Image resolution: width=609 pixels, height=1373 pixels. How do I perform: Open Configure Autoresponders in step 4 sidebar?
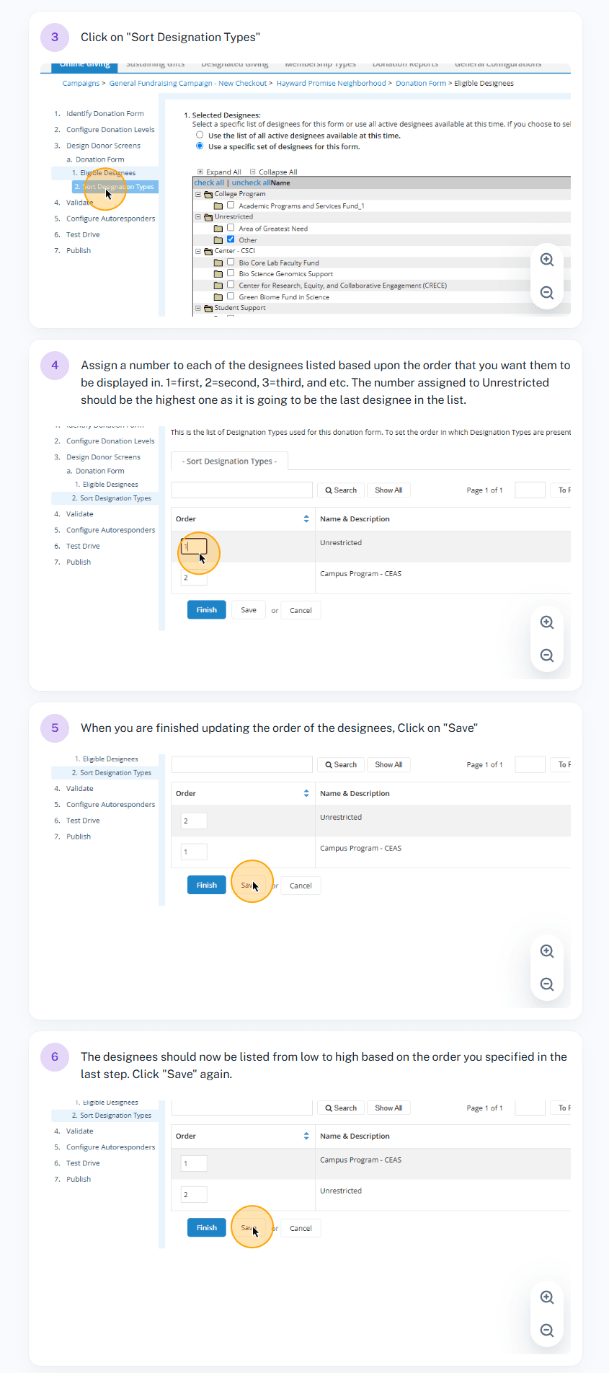click(111, 530)
